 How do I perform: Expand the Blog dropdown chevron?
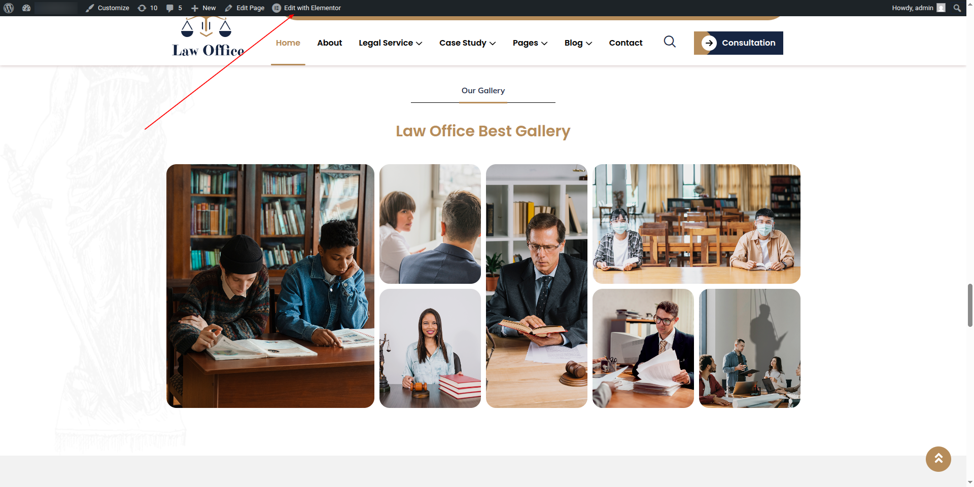click(x=589, y=44)
